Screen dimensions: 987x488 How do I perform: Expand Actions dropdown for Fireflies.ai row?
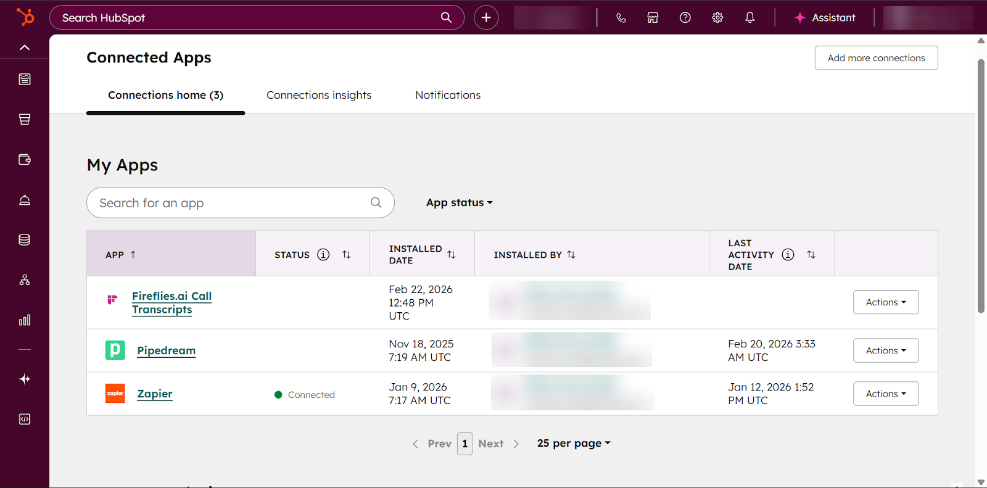tap(886, 302)
